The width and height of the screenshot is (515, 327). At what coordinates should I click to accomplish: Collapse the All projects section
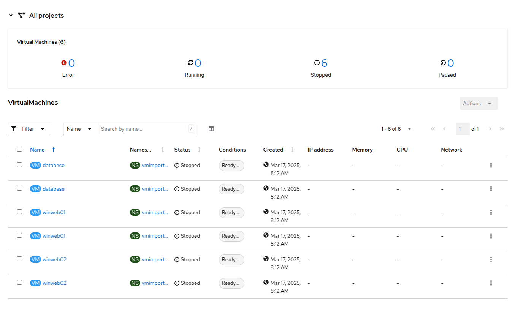pos(11,16)
